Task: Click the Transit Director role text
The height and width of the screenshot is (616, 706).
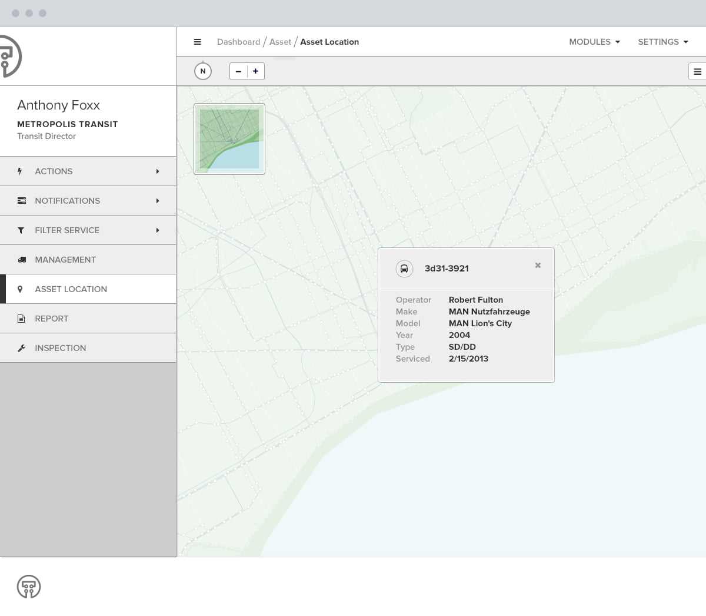Action: (46, 136)
